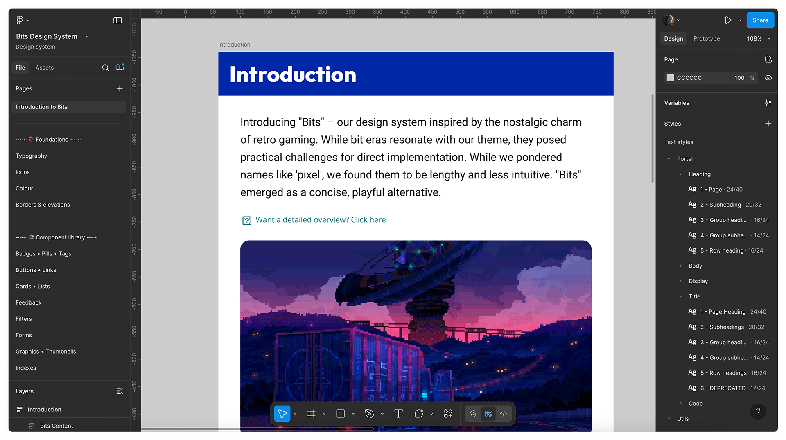This screenshot has width=786, height=440.
Task: Expand the Utils styles group
Action: pos(669,419)
